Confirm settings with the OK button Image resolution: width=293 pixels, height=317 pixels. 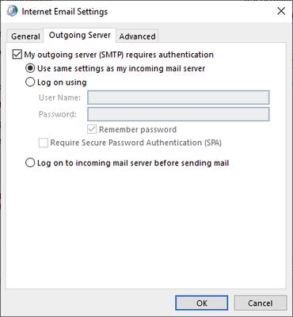coord(202,303)
